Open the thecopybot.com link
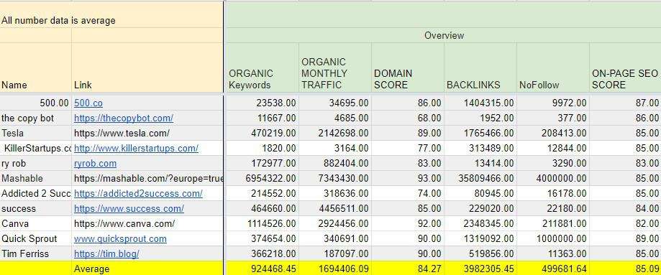Image resolution: width=661 pixels, height=275 pixels. click(x=124, y=118)
